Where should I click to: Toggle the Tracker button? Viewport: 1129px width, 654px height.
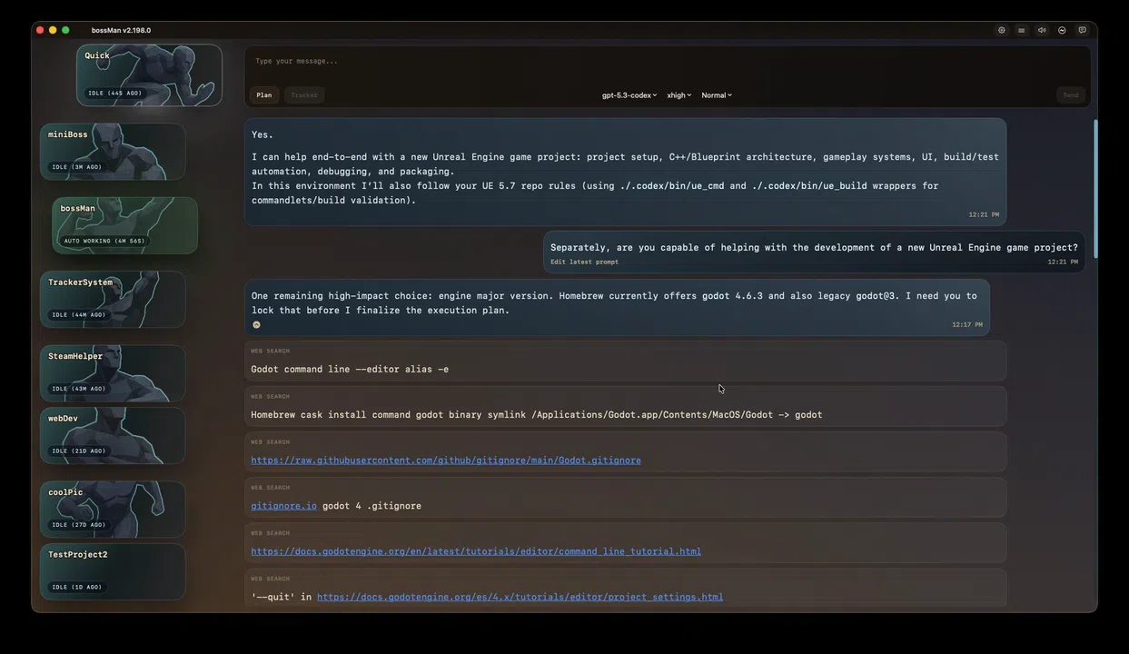pyautogui.click(x=304, y=94)
